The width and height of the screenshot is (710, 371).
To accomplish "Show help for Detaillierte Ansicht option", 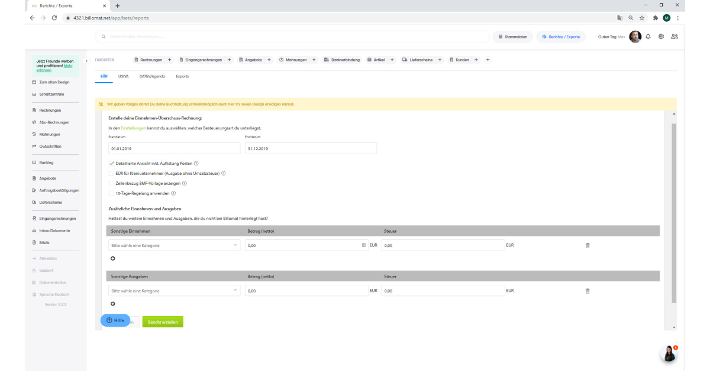I will (196, 163).
